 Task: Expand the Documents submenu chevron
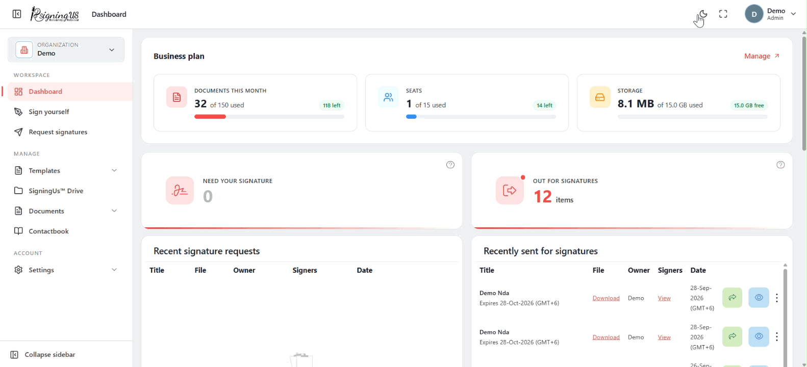click(x=114, y=211)
